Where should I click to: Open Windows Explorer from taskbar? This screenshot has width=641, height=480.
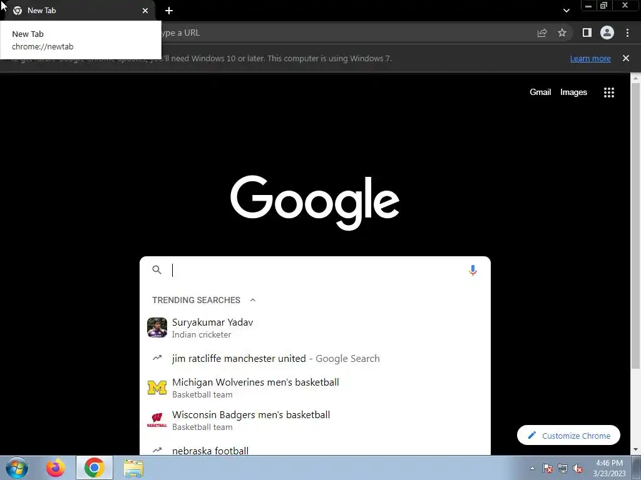click(x=134, y=468)
